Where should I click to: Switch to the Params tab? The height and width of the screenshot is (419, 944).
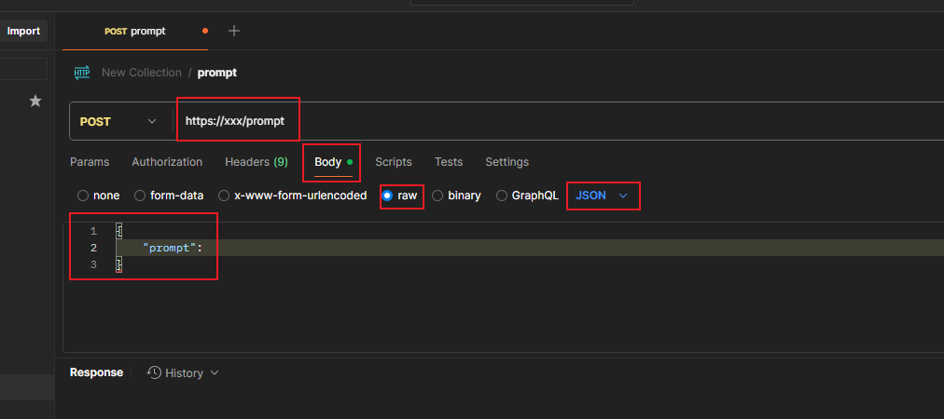(x=90, y=162)
